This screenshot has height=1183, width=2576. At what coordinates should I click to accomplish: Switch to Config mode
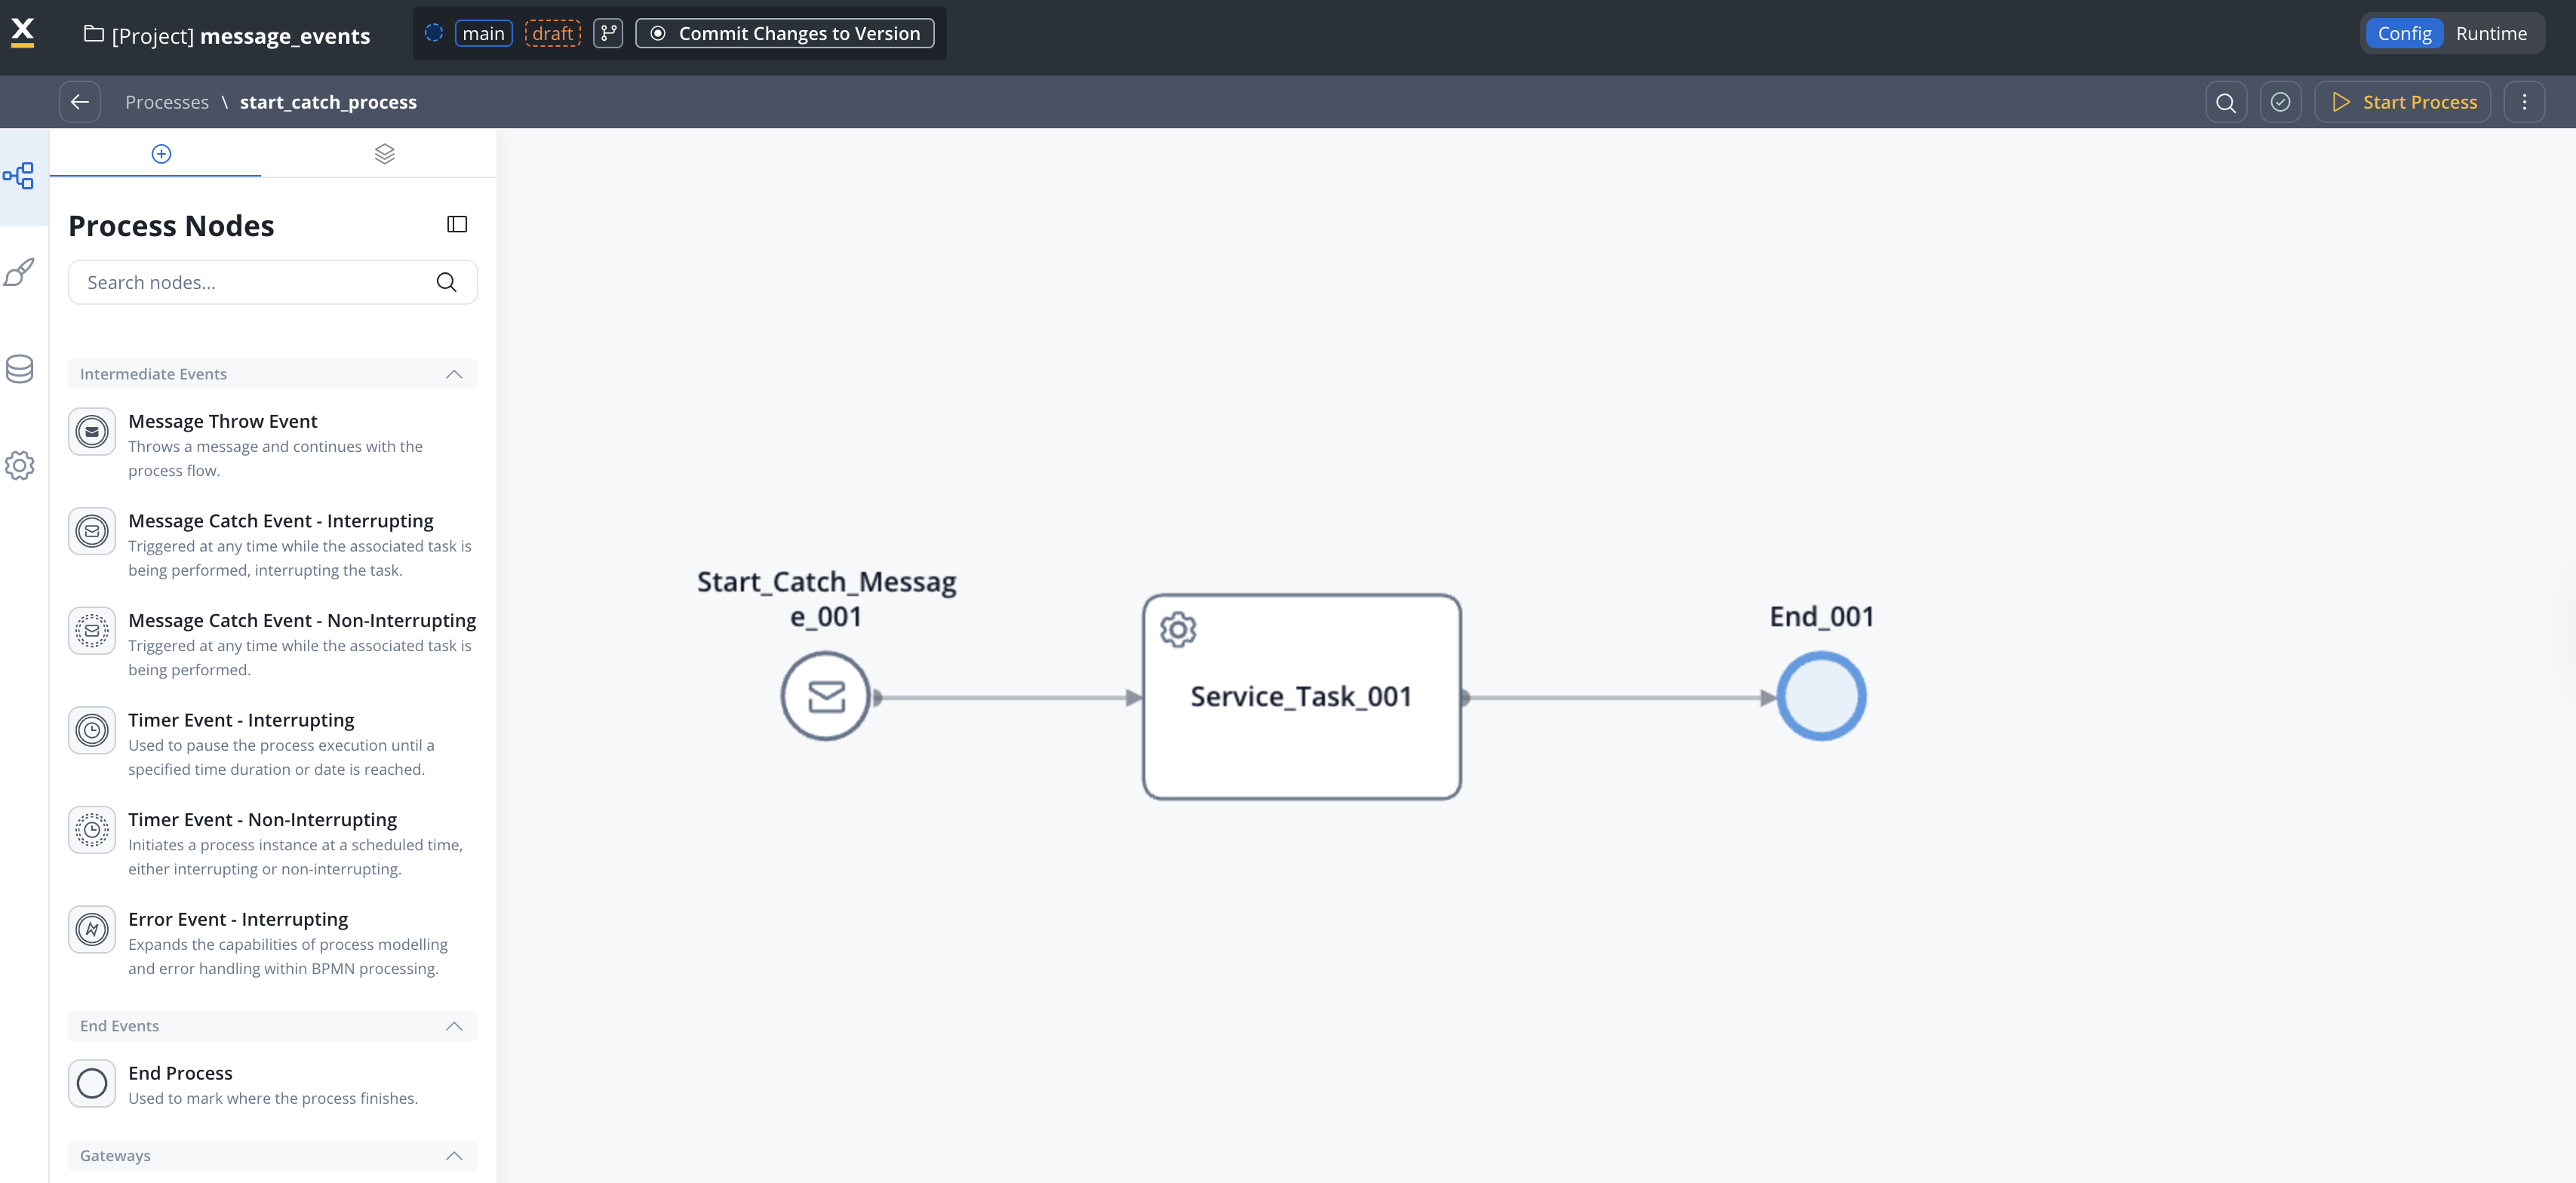pyautogui.click(x=2403, y=33)
